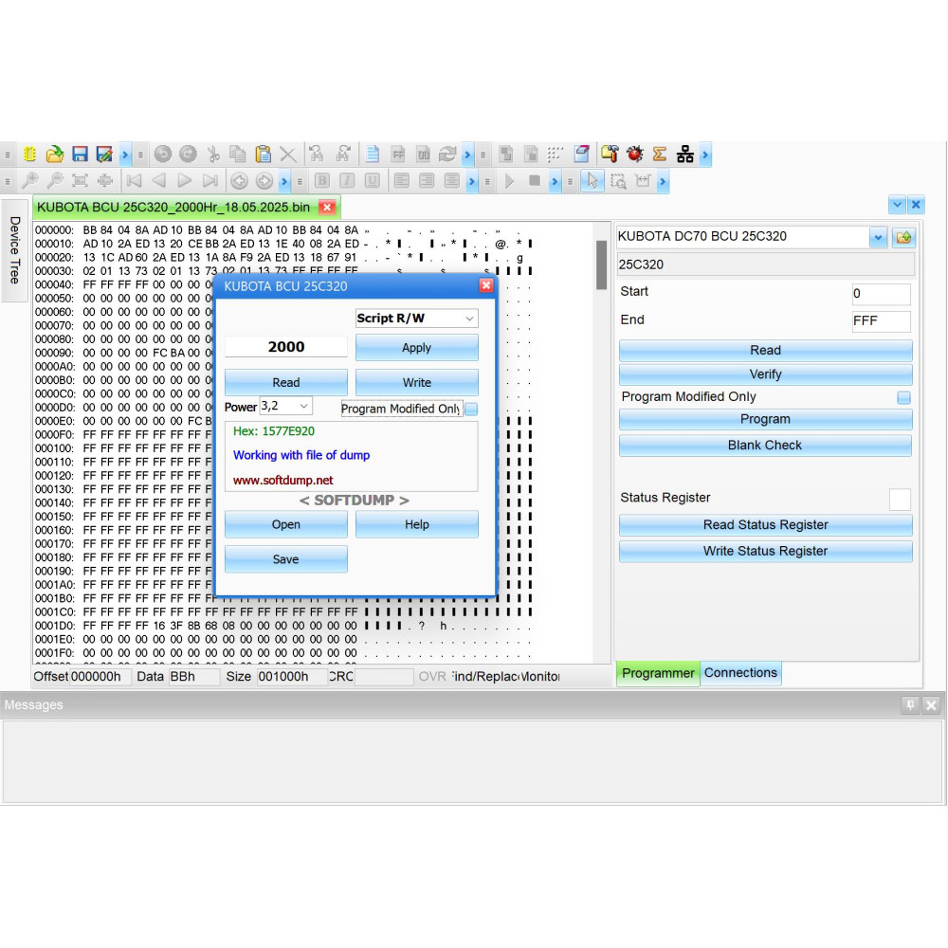Screen dimensions: 948x948
Task: Click Read Status Register button
Action: click(x=765, y=525)
